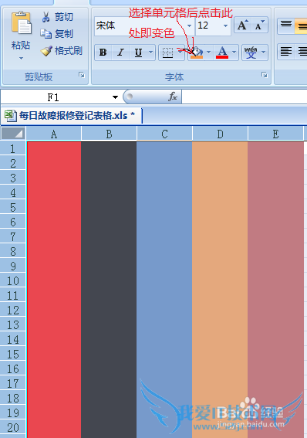This screenshot has width=307, height=438.
Task: Click the fill color paint bucket icon
Action: 197,53
